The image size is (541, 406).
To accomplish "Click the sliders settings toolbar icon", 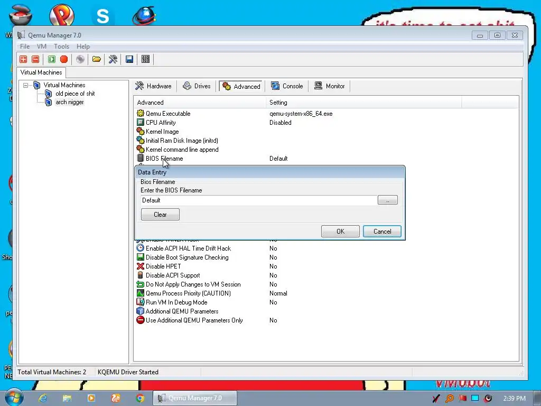I will coord(146,59).
